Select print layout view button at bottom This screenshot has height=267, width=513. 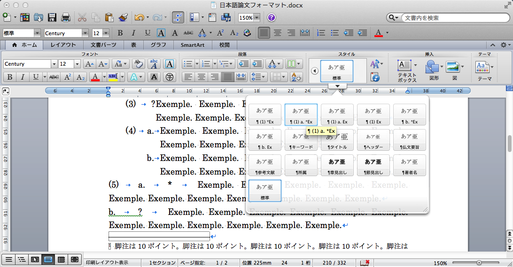click(x=48, y=260)
